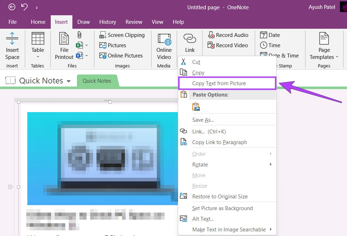
Task: Open the History tab
Action: (108, 22)
